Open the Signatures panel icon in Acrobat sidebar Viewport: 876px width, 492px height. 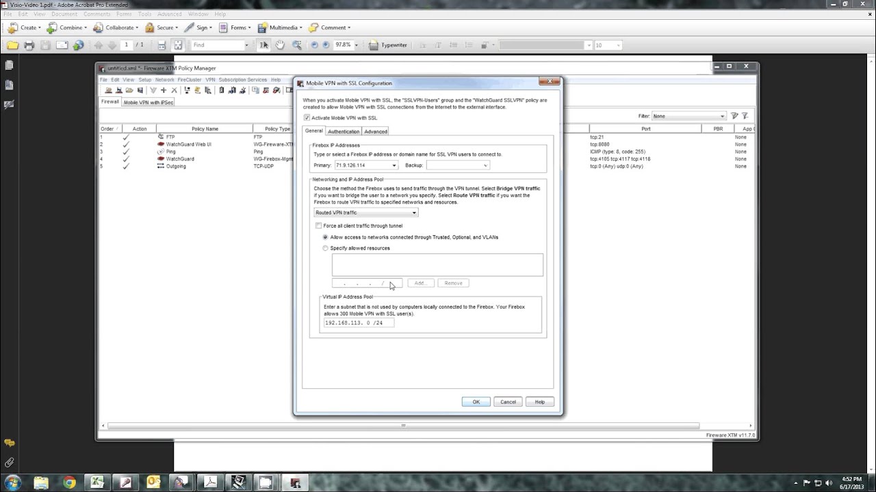(x=9, y=105)
